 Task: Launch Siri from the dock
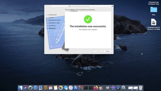25,88
